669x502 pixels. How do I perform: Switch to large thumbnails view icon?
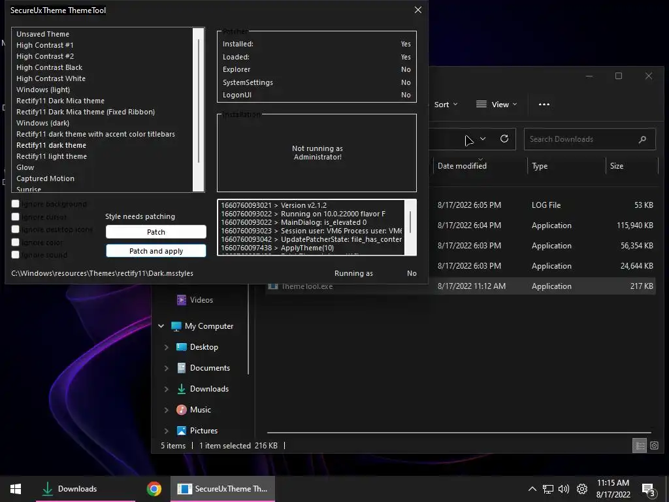click(x=654, y=446)
